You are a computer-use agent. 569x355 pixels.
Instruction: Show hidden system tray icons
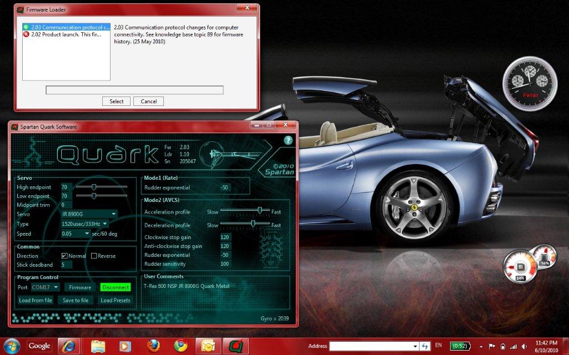pyautogui.click(x=481, y=346)
